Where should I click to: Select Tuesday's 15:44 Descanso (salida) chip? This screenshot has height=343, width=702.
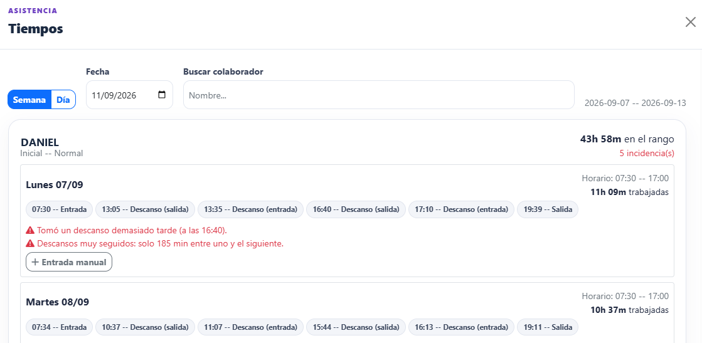point(356,327)
